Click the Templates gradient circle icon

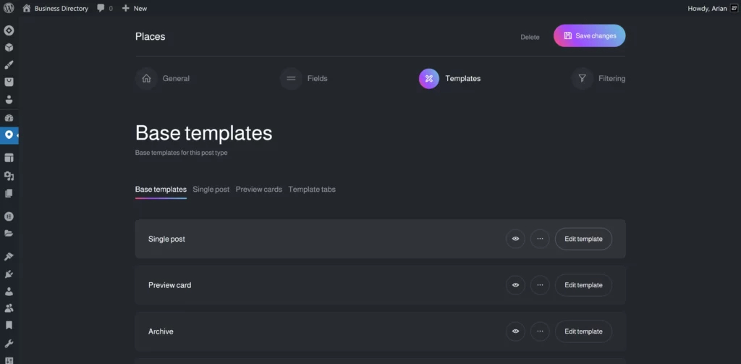click(429, 78)
